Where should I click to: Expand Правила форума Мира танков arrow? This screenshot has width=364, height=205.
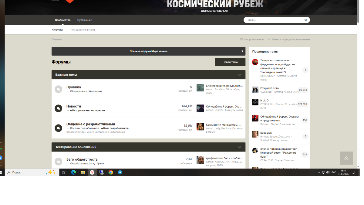[242, 51]
